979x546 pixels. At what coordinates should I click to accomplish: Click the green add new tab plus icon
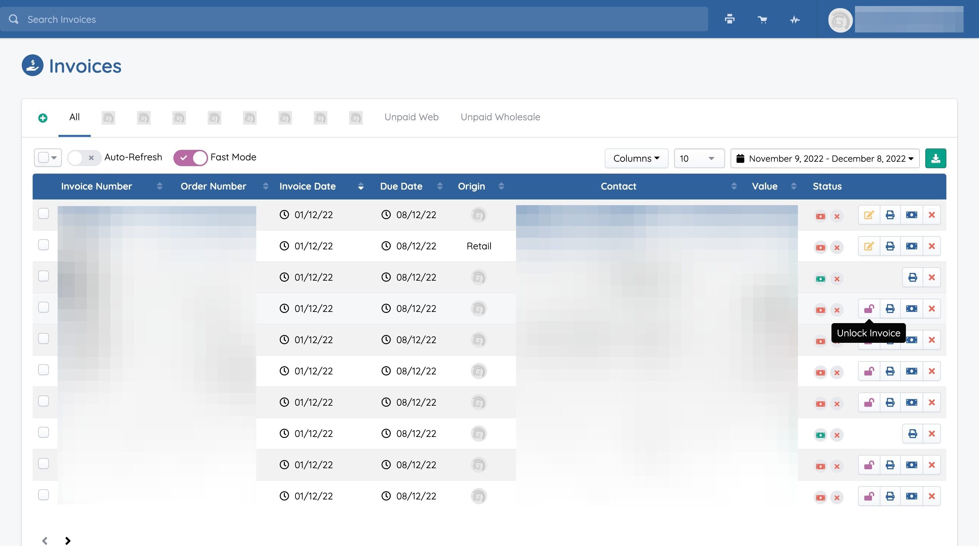43,118
